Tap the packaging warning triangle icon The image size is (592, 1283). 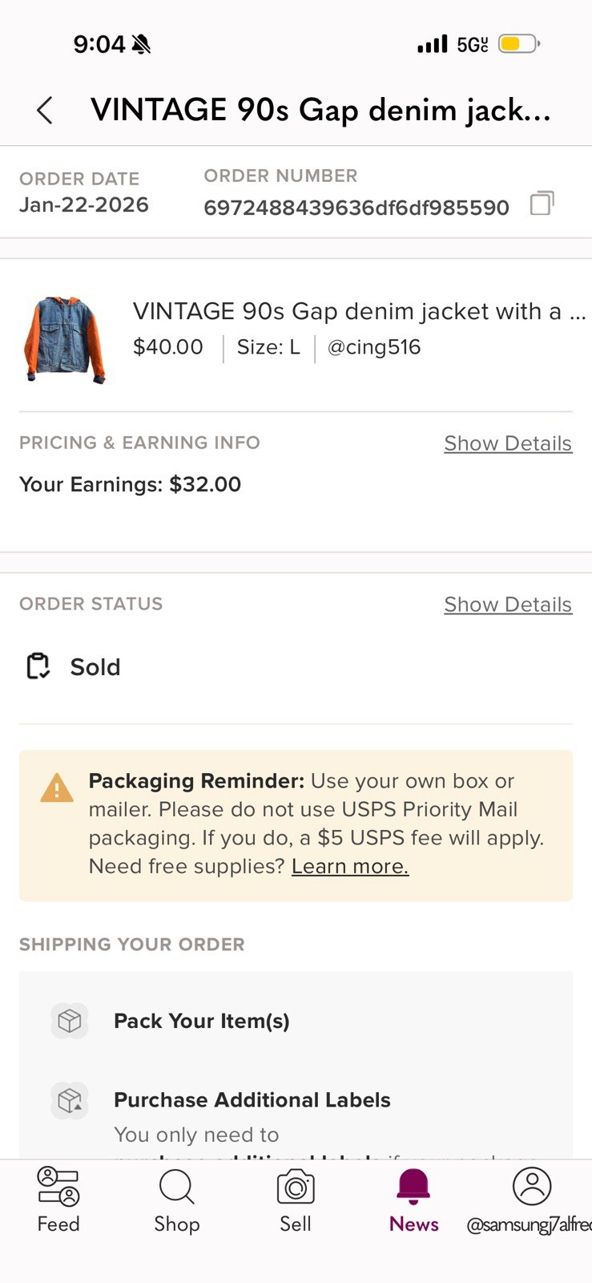tap(57, 788)
